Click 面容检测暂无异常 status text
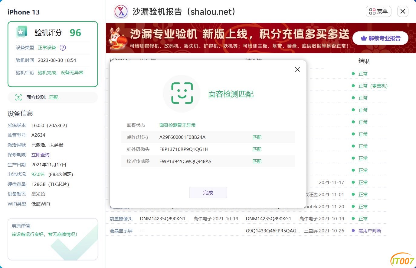The image size is (416, 268). coord(178,125)
